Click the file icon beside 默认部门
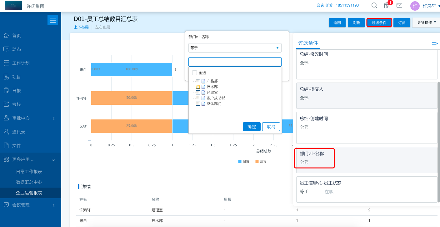This screenshot has height=227, width=440. coord(203,104)
